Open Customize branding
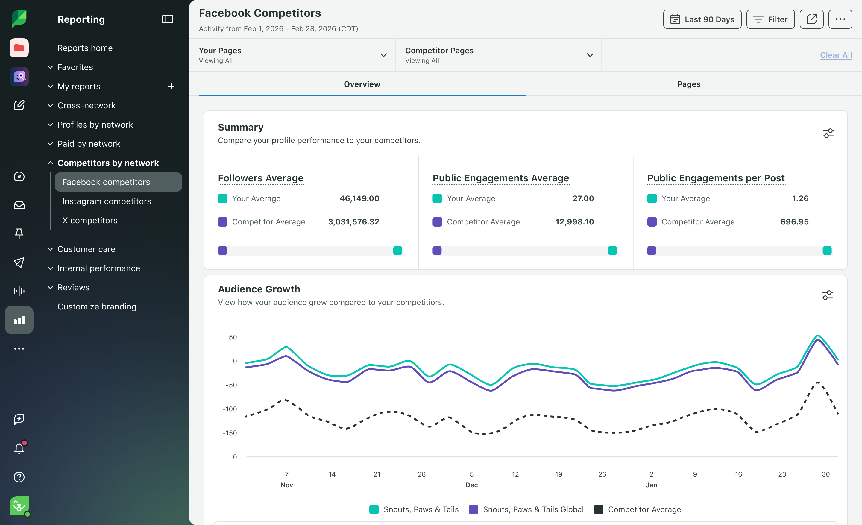862x525 pixels. click(x=97, y=307)
